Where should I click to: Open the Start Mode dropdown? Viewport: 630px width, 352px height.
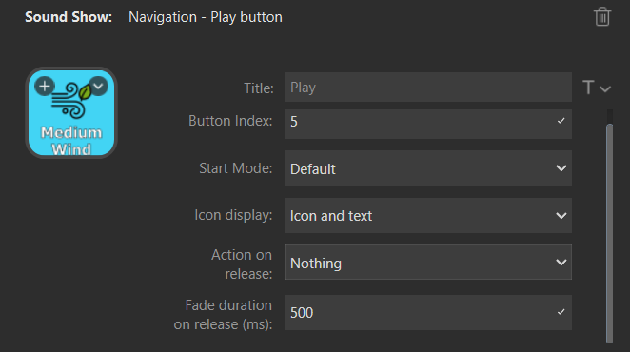[x=428, y=168]
